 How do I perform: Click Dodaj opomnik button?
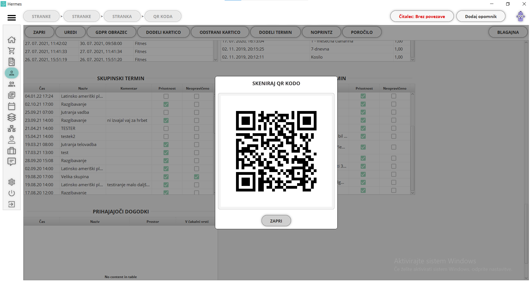point(481,16)
